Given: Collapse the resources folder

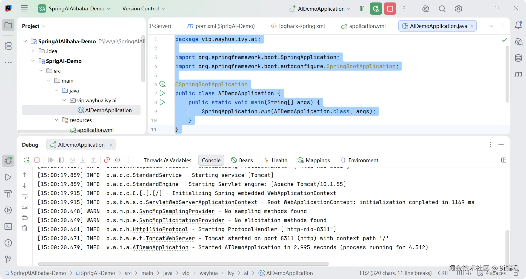Looking at the screenshot, I should (x=56, y=120).
